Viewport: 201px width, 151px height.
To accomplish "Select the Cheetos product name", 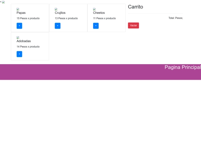I will pos(99,13).
